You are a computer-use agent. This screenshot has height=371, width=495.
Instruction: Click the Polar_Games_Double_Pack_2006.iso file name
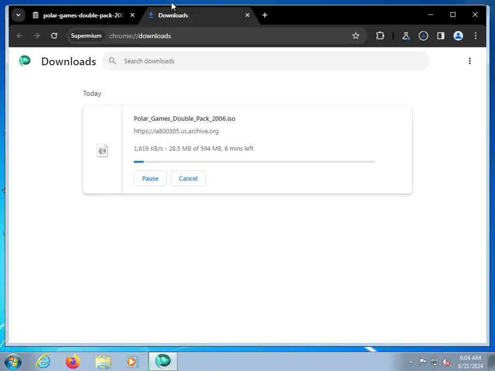[185, 119]
